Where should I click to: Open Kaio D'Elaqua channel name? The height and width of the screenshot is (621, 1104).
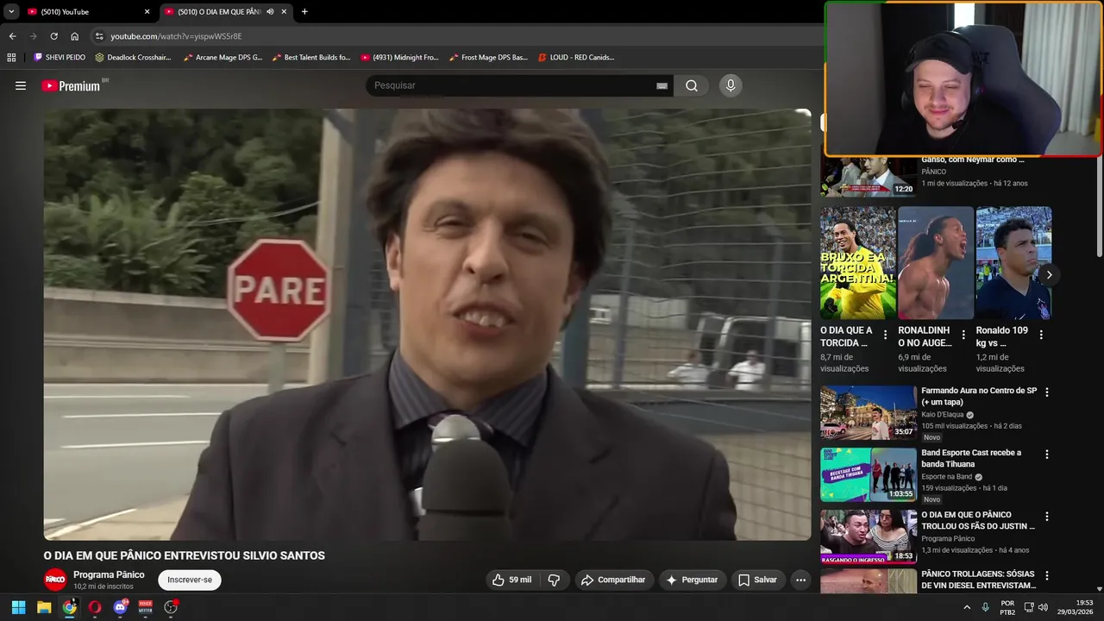943,415
